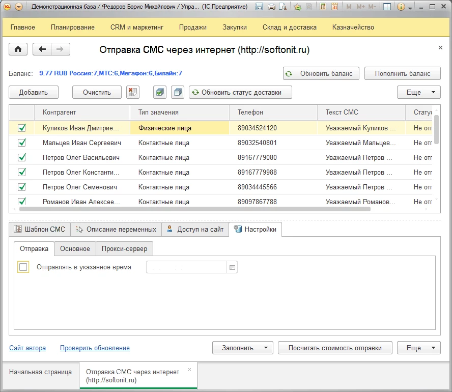This screenshot has width=452, height=392.
Task: Open the calendar icon in title bar
Action: point(334,7)
